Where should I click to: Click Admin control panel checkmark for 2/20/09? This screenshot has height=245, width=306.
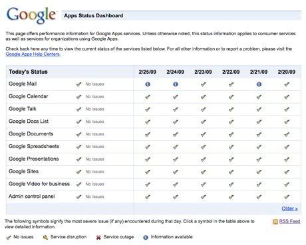tap(287, 197)
